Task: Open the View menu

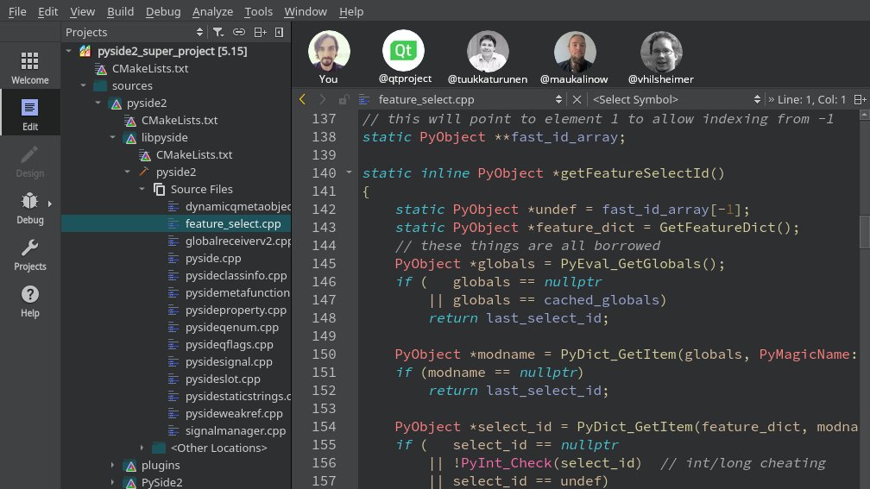Action: 82,12
